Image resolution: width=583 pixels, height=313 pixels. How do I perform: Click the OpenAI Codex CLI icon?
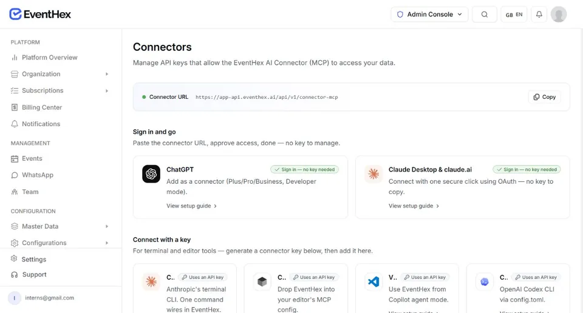click(x=485, y=282)
